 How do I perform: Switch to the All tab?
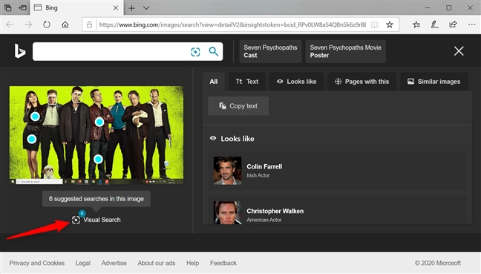coord(214,82)
